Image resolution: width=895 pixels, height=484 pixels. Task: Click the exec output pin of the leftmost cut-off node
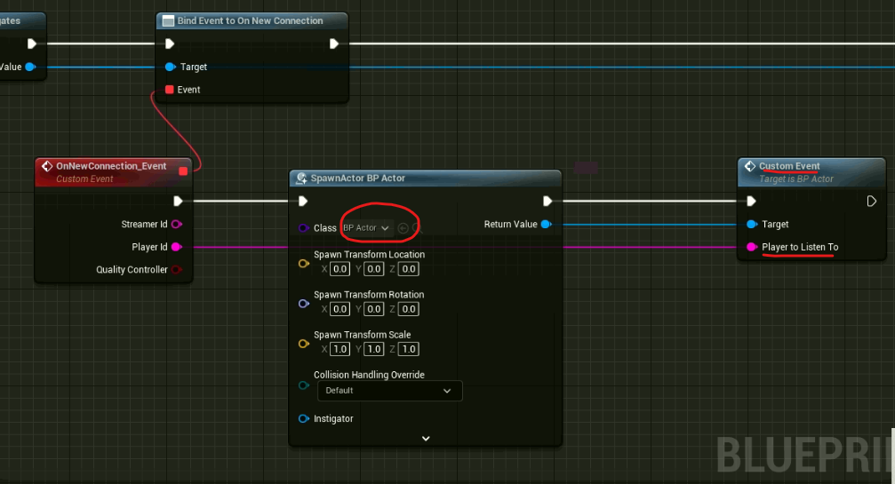(x=32, y=44)
